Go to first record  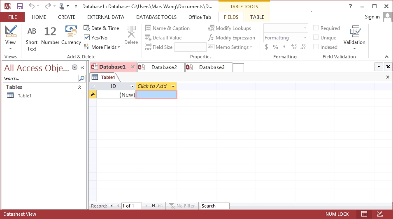pyautogui.click(x=111, y=206)
